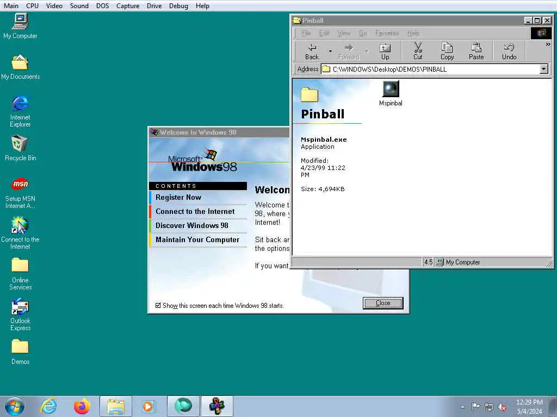Open the emulator Debug menu
The height and width of the screenshot is (417, 557).
[178, 5]
